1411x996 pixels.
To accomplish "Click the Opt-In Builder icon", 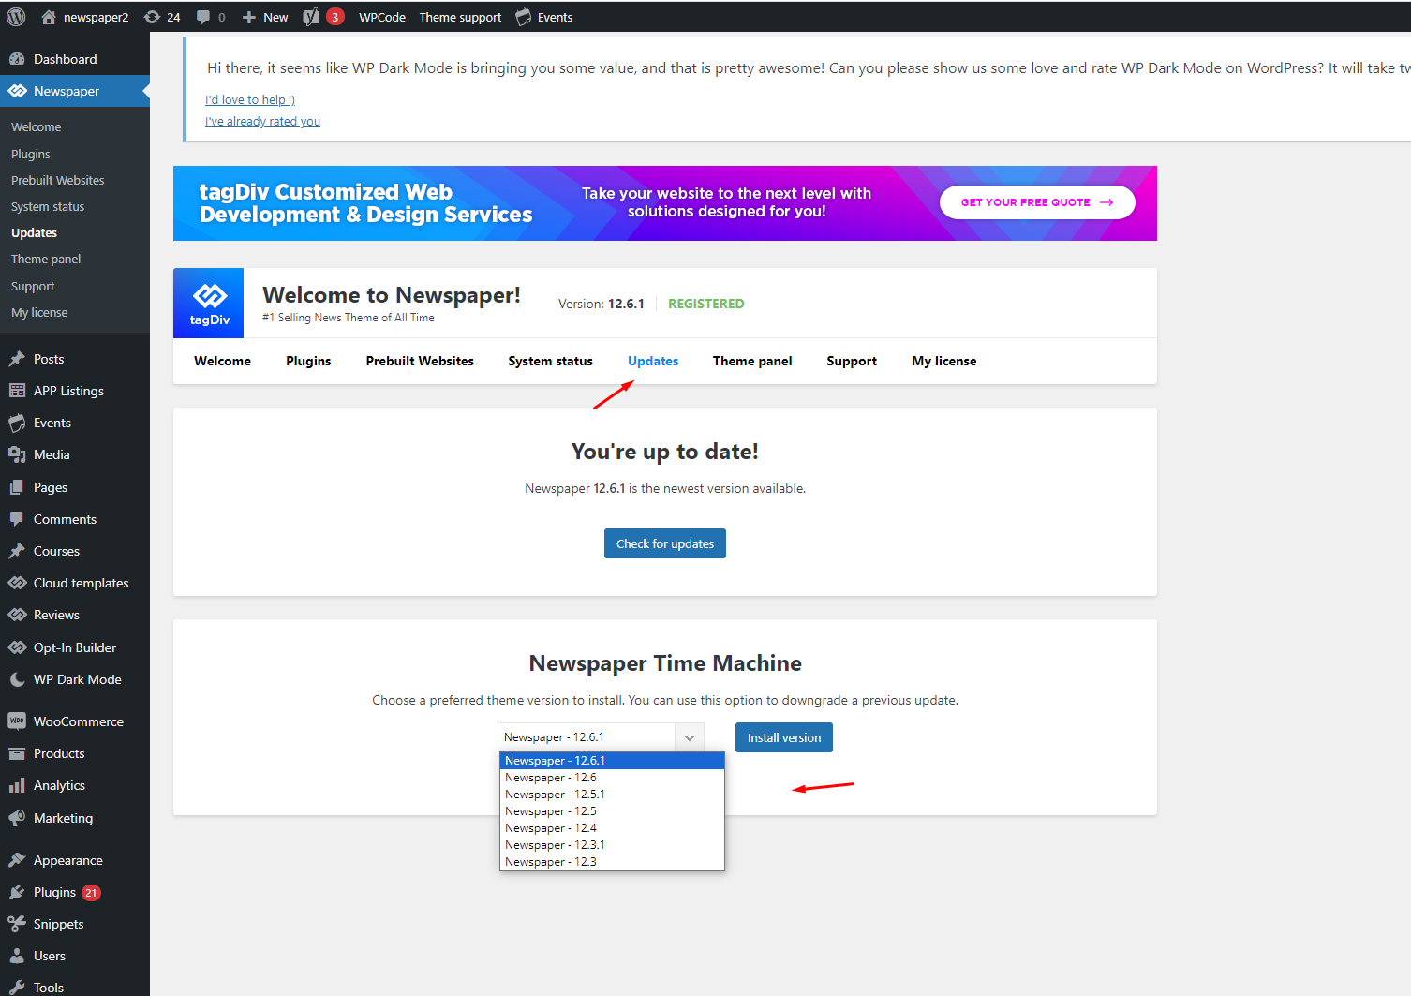I will click(17, 647).
